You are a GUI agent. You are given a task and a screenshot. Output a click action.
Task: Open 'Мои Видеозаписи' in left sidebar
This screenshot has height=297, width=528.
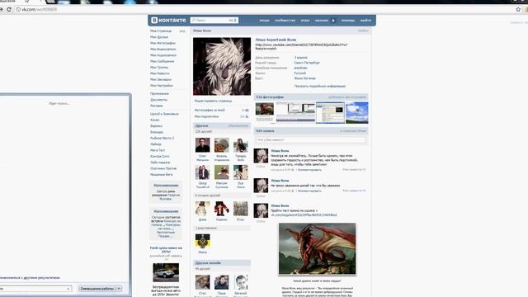pyautogui.click(x=163, y=49)
